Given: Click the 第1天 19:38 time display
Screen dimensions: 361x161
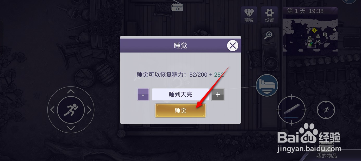Looking at the screenshot, I should 305,11.
